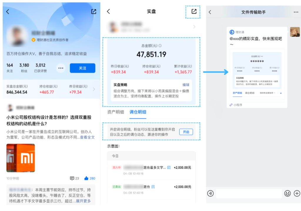Tap the info icon next to 总金额(元)
The image size is (301, 211).
tap(160, 46)
